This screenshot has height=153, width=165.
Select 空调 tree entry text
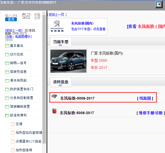tap(19, 124)
